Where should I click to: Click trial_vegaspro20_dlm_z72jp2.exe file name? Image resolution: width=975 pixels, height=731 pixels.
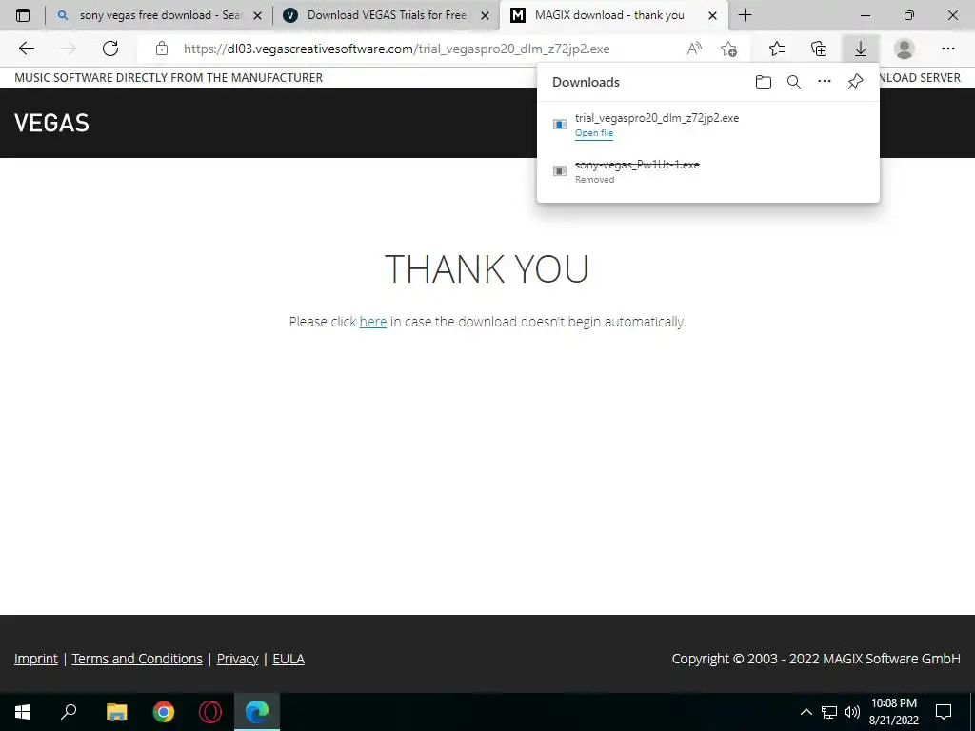tap(657, 117)
